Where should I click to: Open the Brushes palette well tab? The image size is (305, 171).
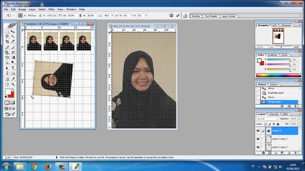(196, 16)
